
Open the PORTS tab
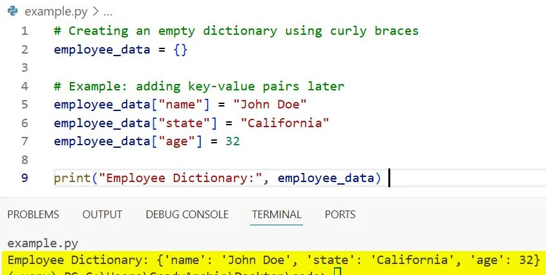coord(340,214)
